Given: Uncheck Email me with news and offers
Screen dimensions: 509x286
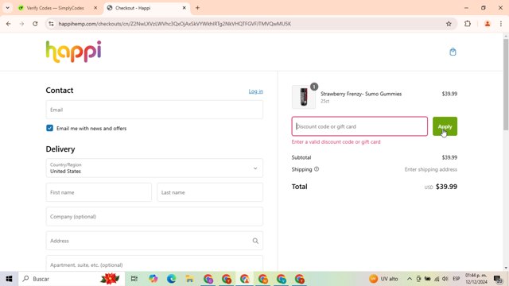Looking at the screenshot, I should coord(49,128).
